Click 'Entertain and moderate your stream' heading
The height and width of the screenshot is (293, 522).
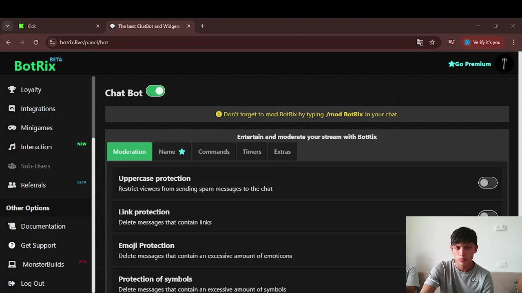point(307,137)
